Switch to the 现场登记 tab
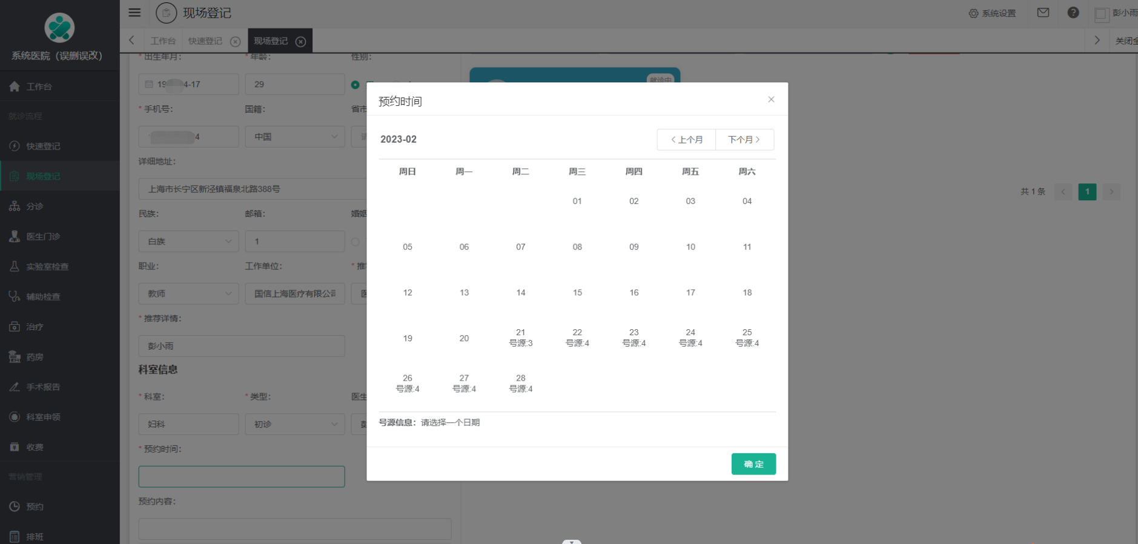 [x=271, y=41]
